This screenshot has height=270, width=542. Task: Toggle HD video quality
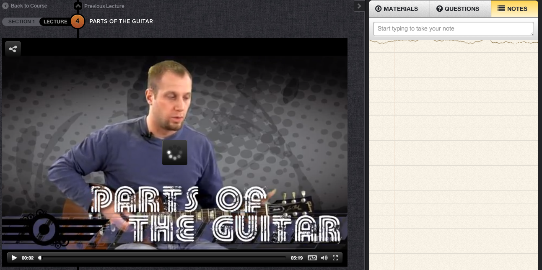point(312,258)
